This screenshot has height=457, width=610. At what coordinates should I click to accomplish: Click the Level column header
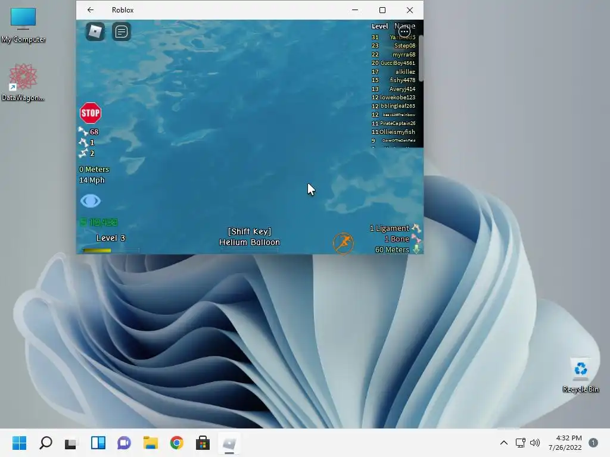click(x=379, y=26)
